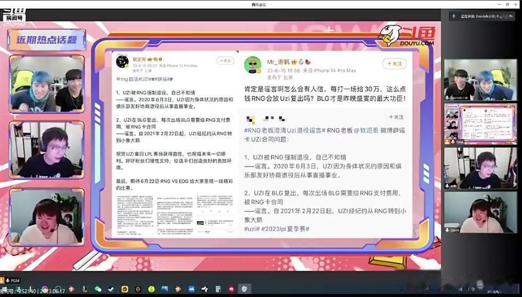This screenshot has height=297, width=522.
Task: Click the top-left webcam with blue-haired person
Action: (47, 84)
